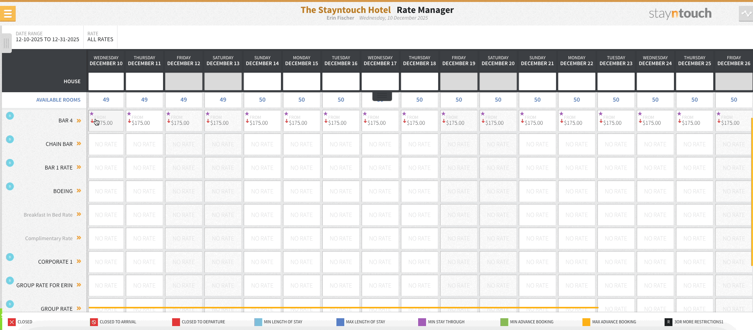Click the Min Length of Stay light-blue swatch
The width and height of the screenshot is (753, 330).
click(x=258, y=322)
